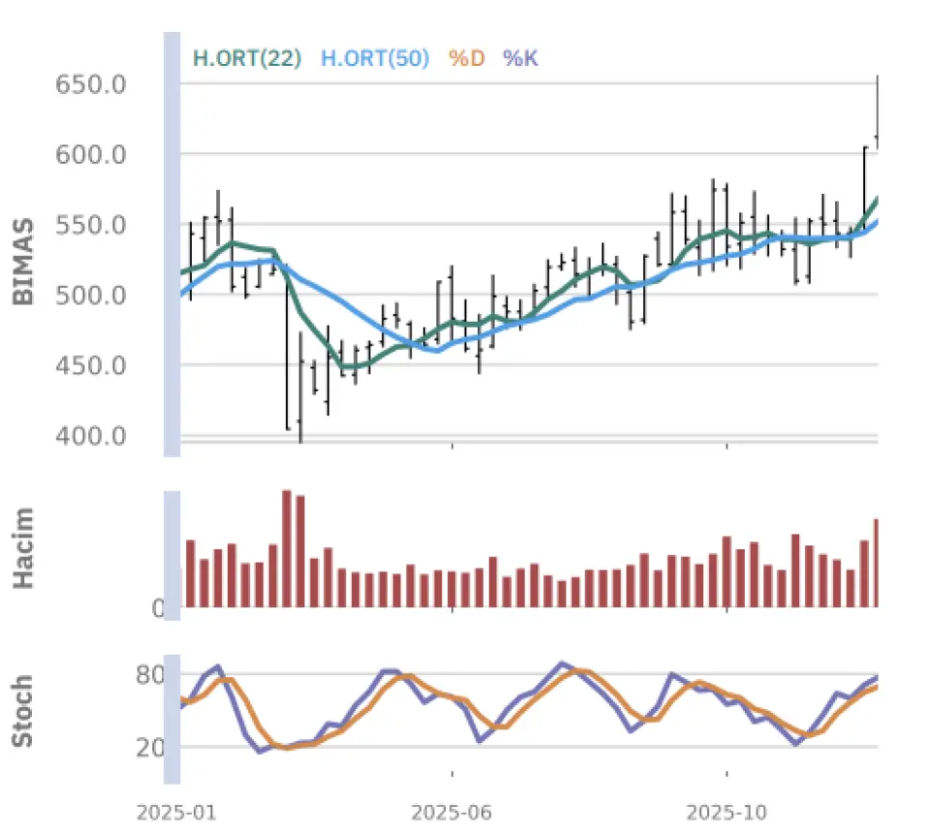Screen dimensions: 931x837
Task: Click the last volume bar on right
Action: click(876, 563)
